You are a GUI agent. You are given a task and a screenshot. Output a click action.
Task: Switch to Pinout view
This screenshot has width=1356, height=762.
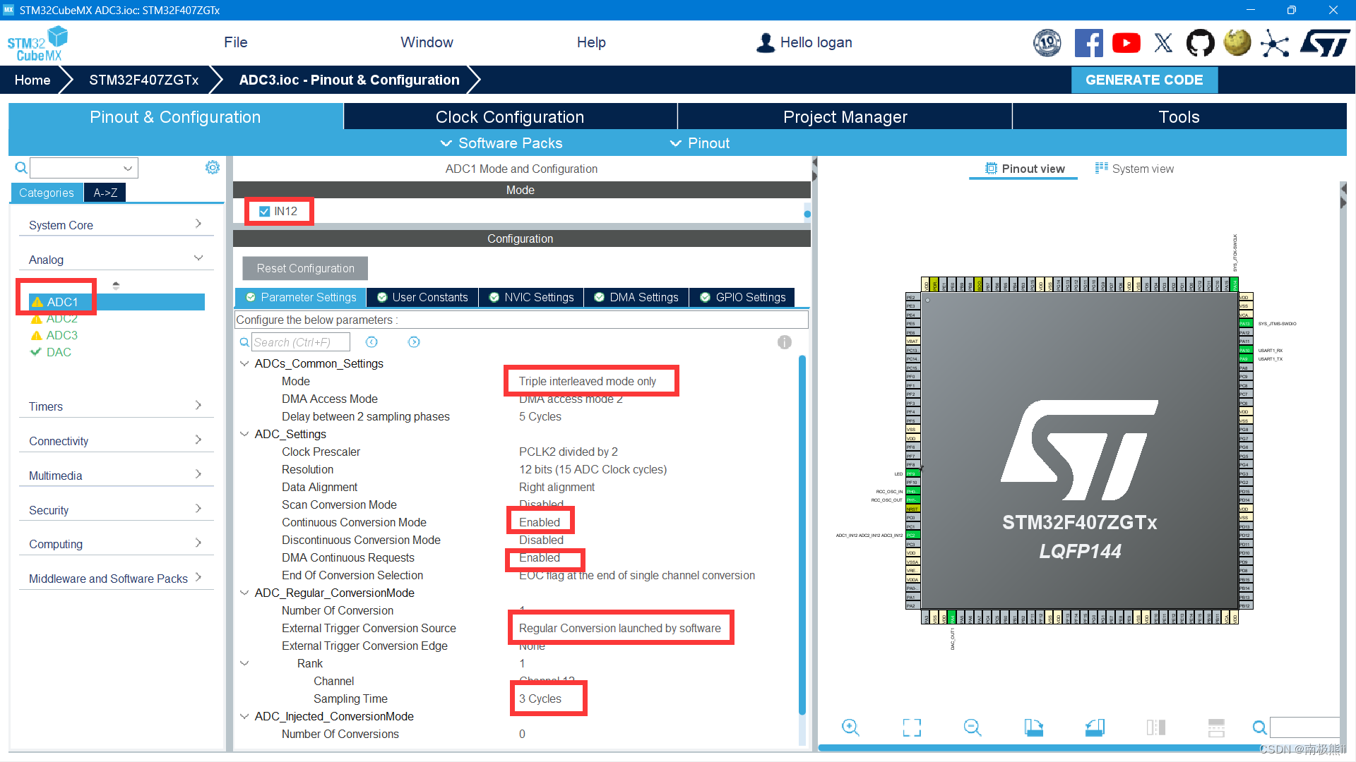pos(1023,169)
